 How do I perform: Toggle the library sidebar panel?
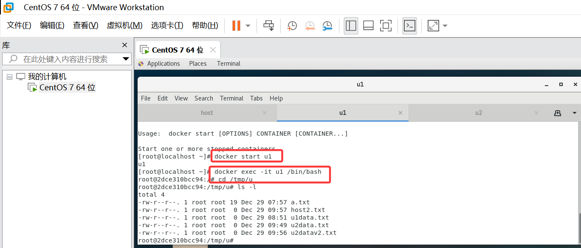pos(351,25)
